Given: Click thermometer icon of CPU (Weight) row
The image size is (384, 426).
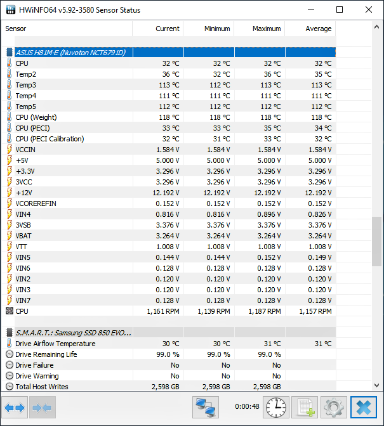Looking at the screenshot, I should [10, 117].
